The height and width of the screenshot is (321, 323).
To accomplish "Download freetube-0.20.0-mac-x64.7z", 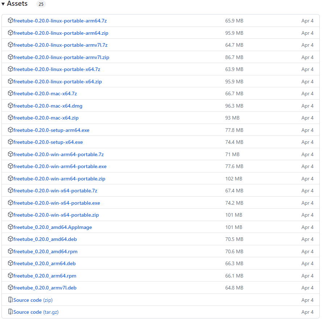I will tap(45, 94).
